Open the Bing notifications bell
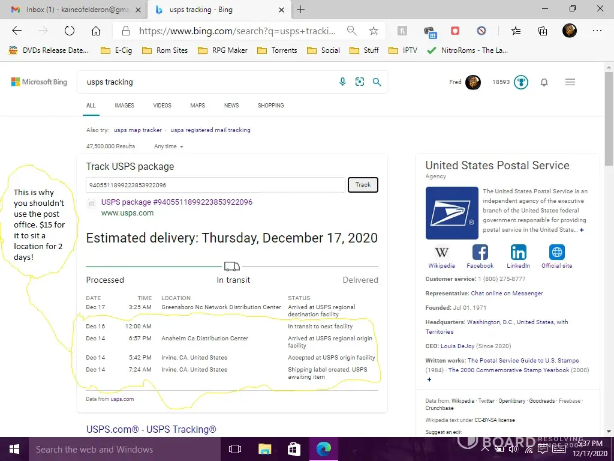 544,82
